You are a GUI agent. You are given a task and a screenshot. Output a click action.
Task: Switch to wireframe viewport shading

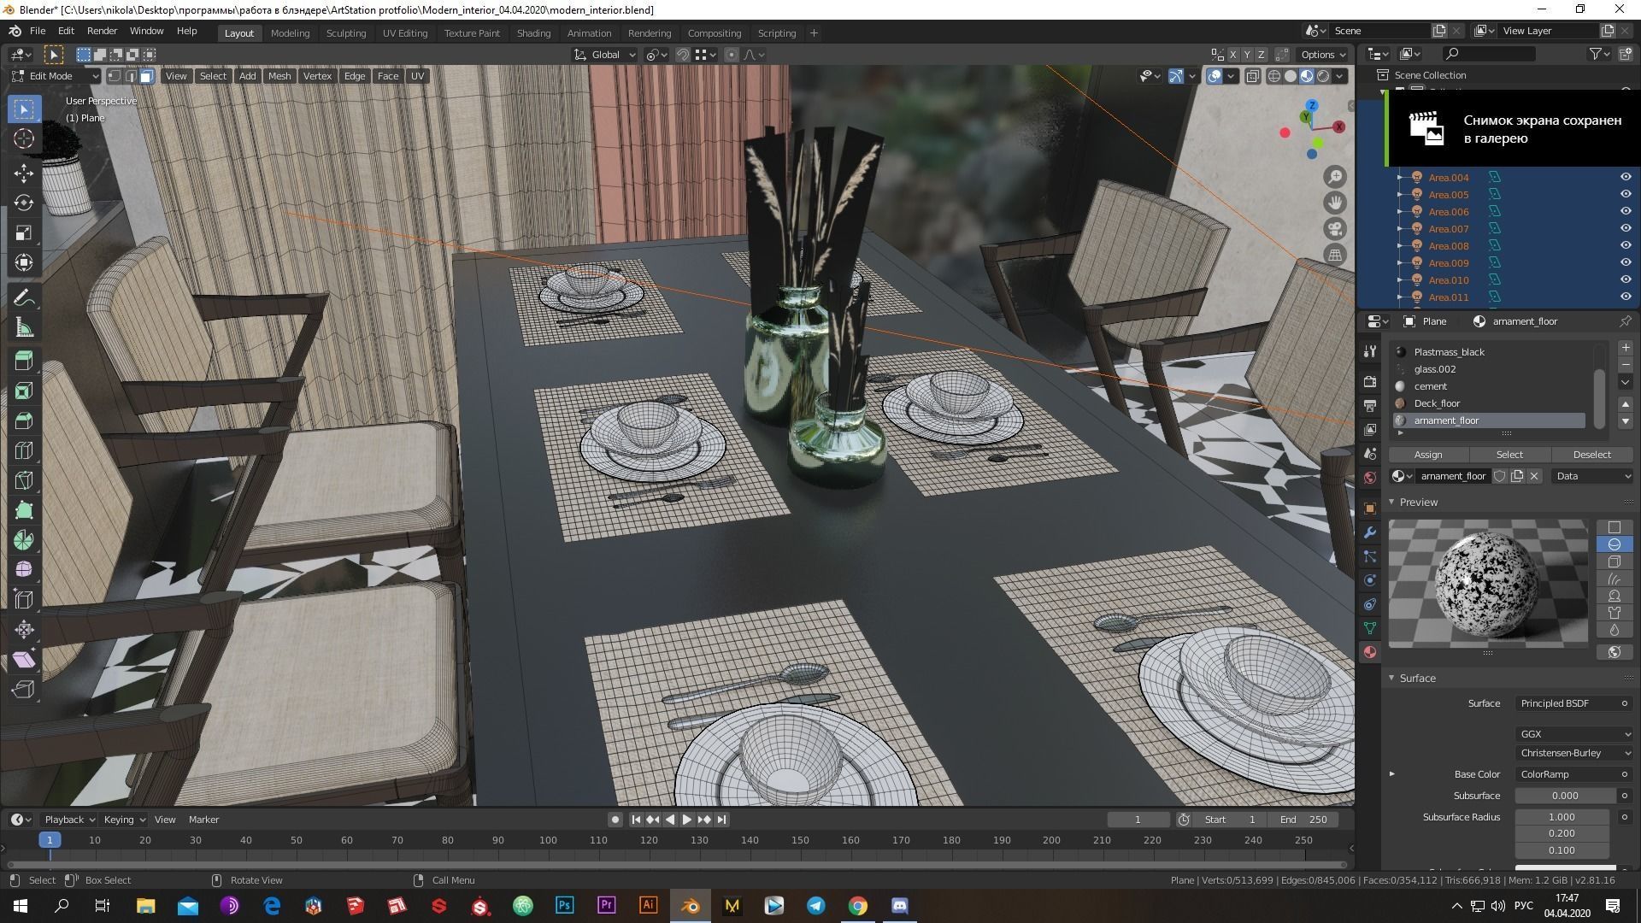click(x=1274, y=76)
